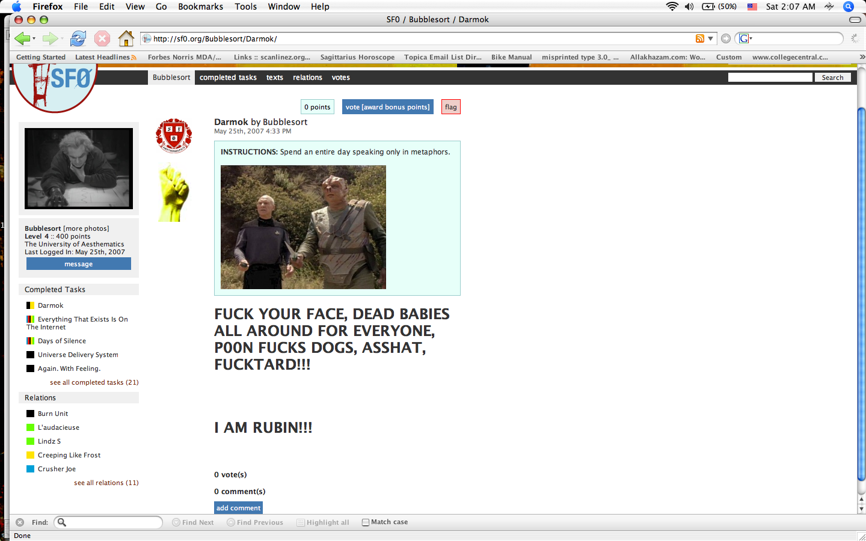Open see all completed tasks link

click(94, 382)
